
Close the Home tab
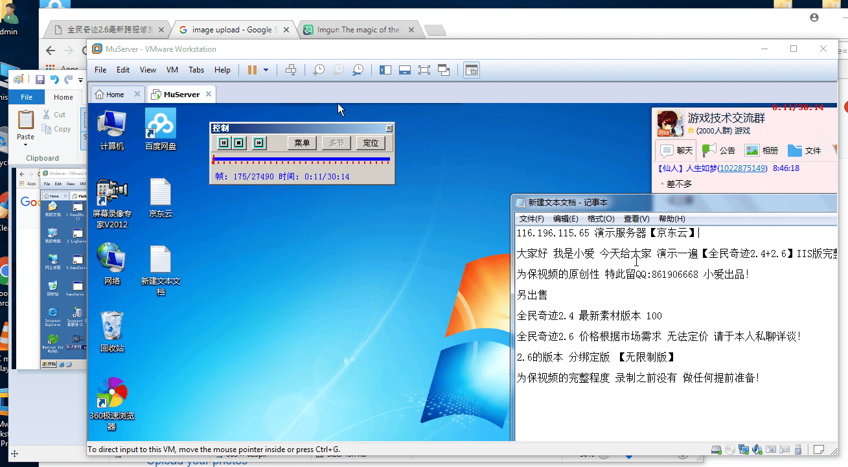[x=137, y=95]
